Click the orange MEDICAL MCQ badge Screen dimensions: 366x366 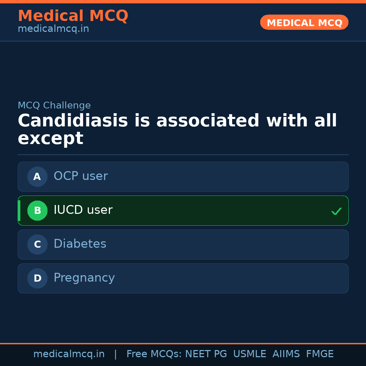point(304,22)
